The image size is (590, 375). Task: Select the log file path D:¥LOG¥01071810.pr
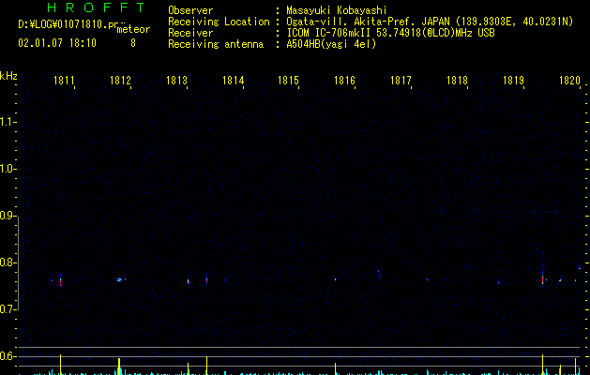point(68,24)
